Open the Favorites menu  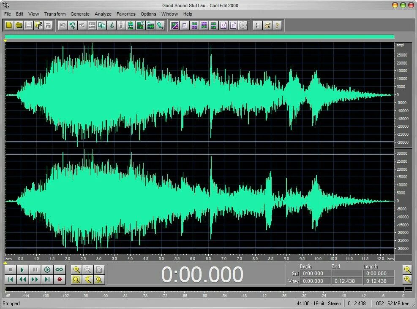[126, 14]
